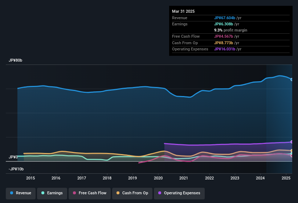Image resolution: width=298 pixels, height=203 pixels.
Task: Click the Revenue row label in tooltip
Action: click(x=180, y=18)
